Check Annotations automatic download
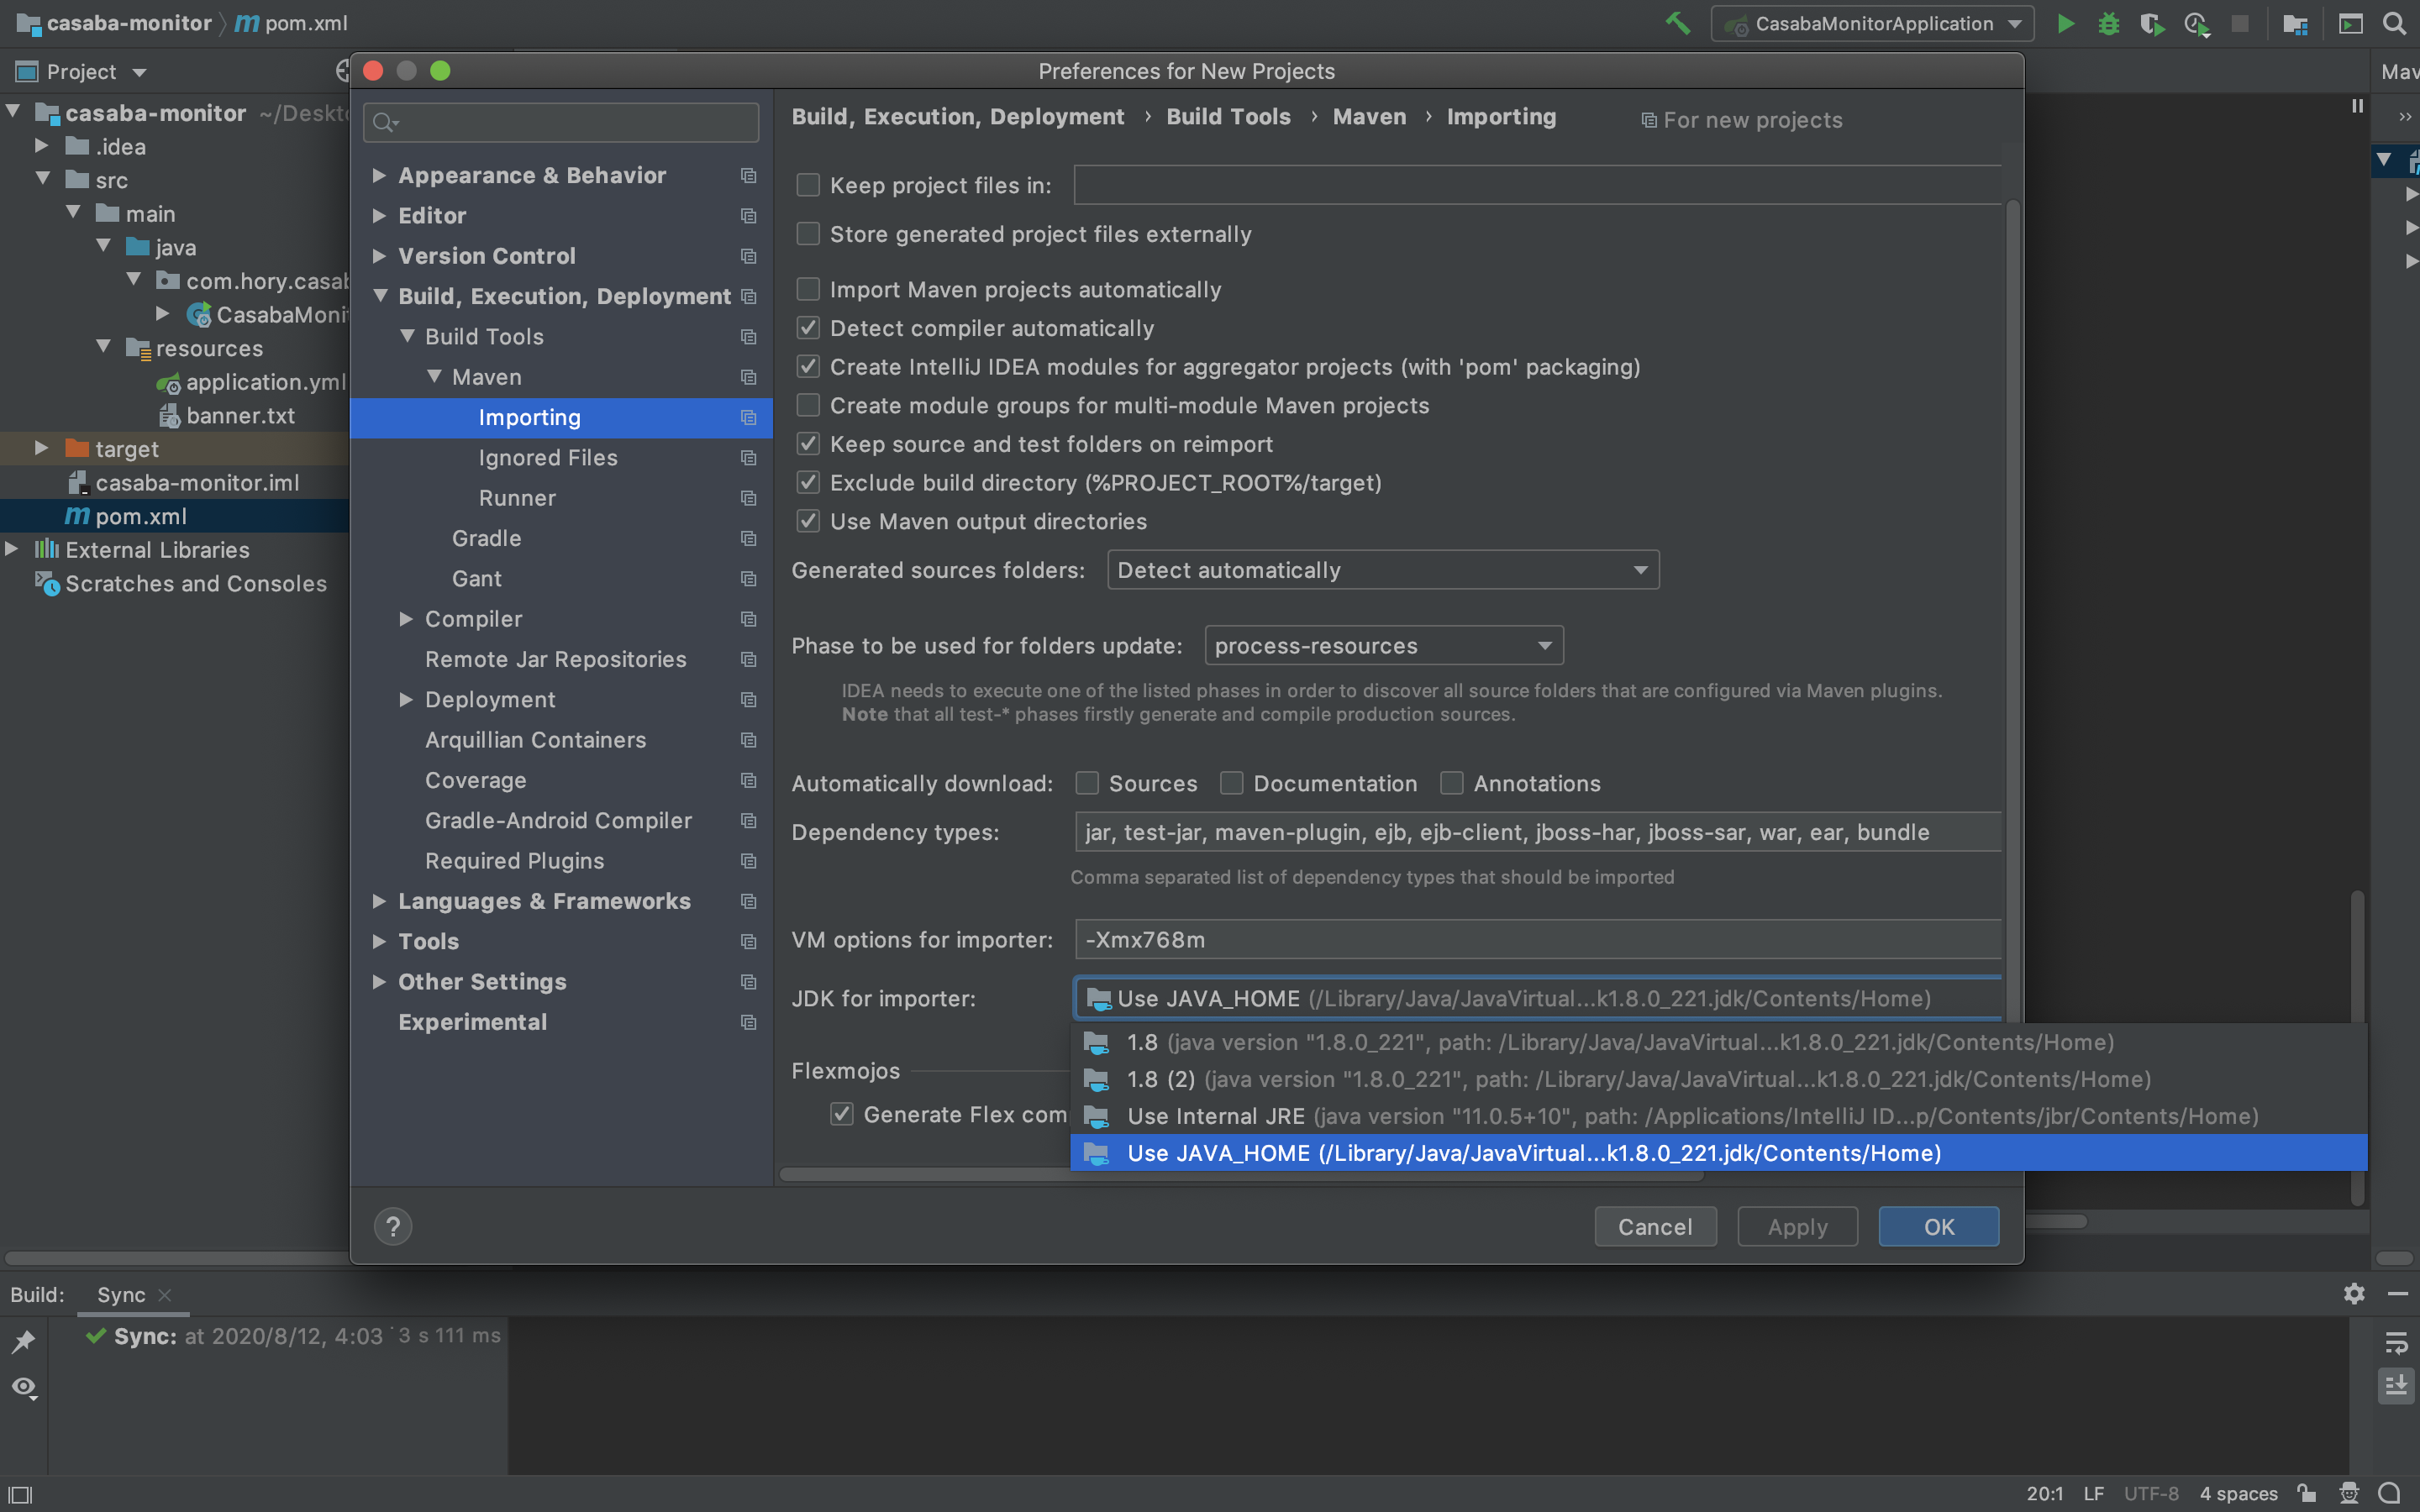Screen dimensions: 2420x1512 pyautogui.click(x=1451, y=783)
